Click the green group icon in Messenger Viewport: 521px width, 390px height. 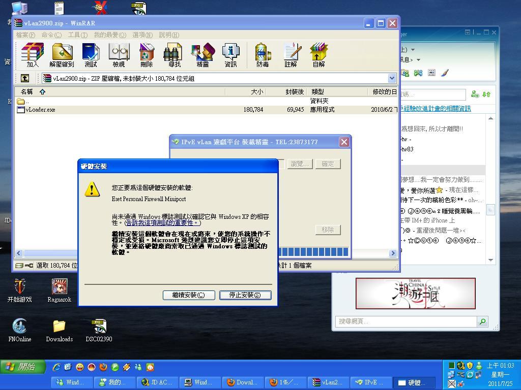click(418, 73)
